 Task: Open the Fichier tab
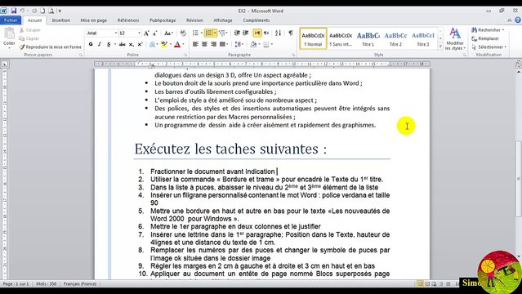coord(11,20)
